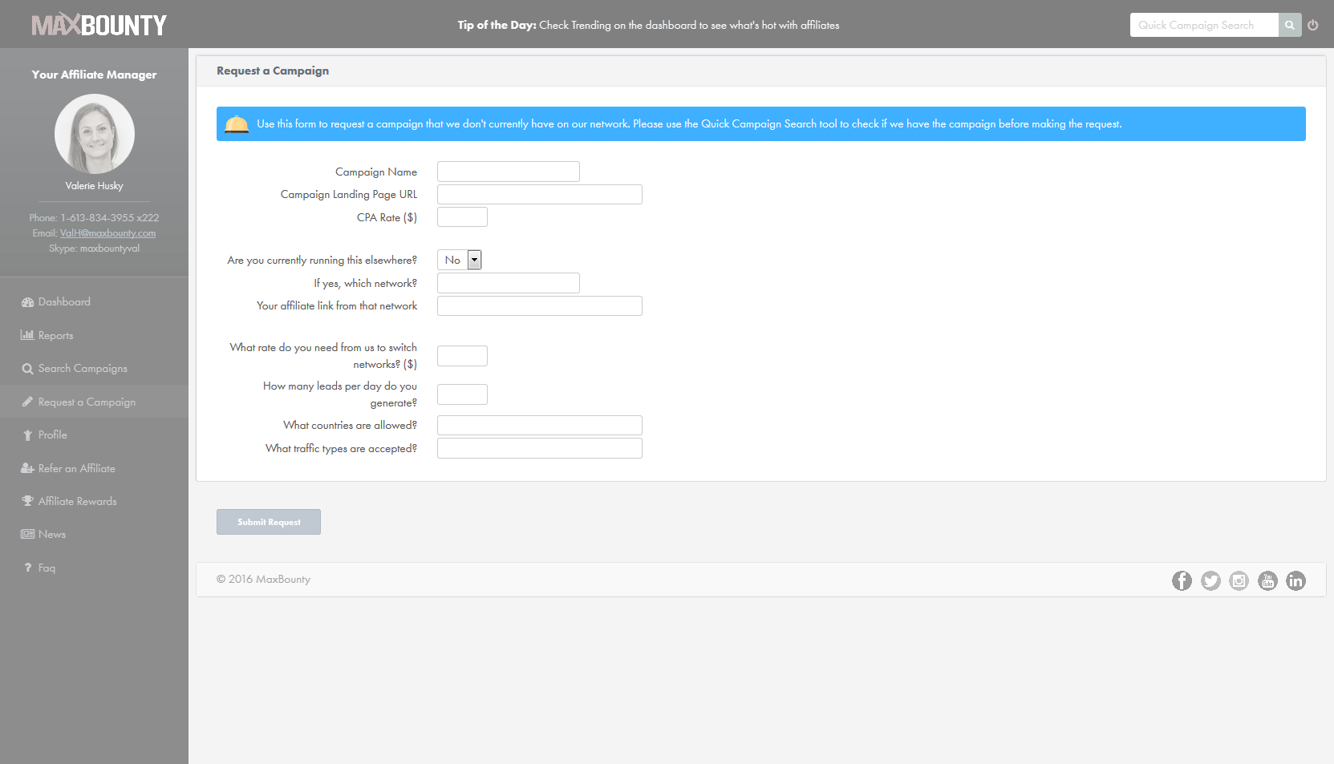
Task: Click the MaxBounty logo
Action: click(99, 25)
